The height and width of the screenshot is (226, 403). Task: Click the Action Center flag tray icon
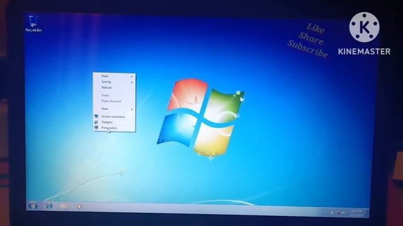[x=332, y=213]
